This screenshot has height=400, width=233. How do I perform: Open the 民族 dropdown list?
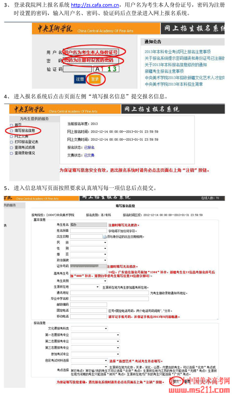click(x=88, y=242)
